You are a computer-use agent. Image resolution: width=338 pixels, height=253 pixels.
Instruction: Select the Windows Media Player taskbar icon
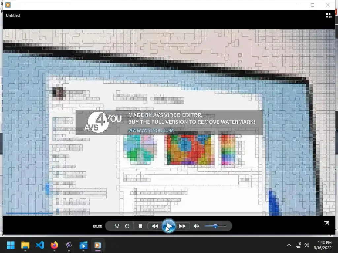point(98,245)
